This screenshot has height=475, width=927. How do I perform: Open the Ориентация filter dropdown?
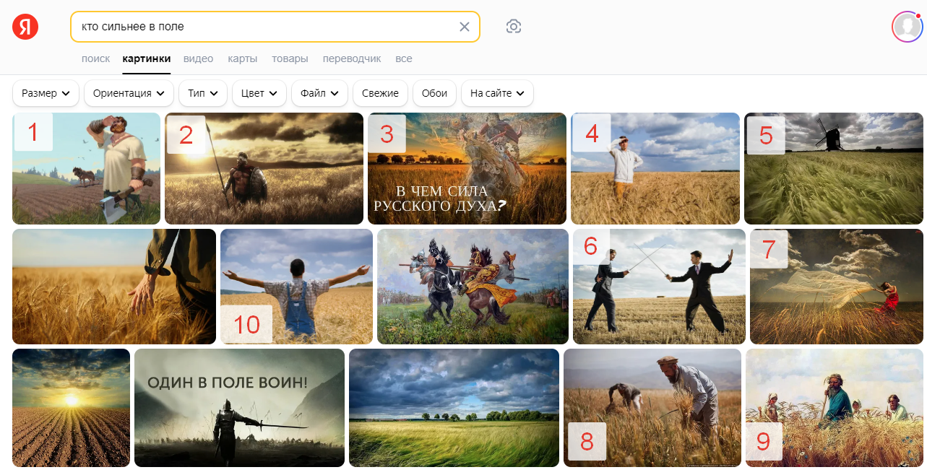point(129,93)
